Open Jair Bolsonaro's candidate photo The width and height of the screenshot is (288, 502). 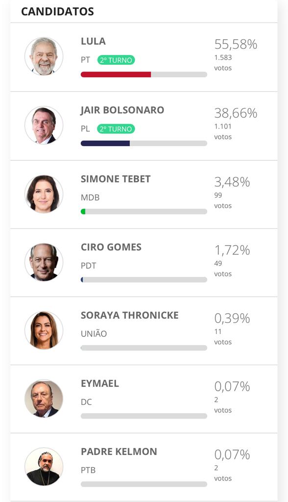[x=44, y=125]
